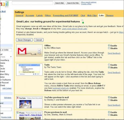124x120 pixels.
Task: Click the Picasa previews thumbnail
Action: pos(29,115)
